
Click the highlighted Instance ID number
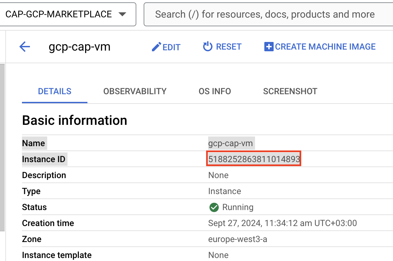click(x=254, y=159)
